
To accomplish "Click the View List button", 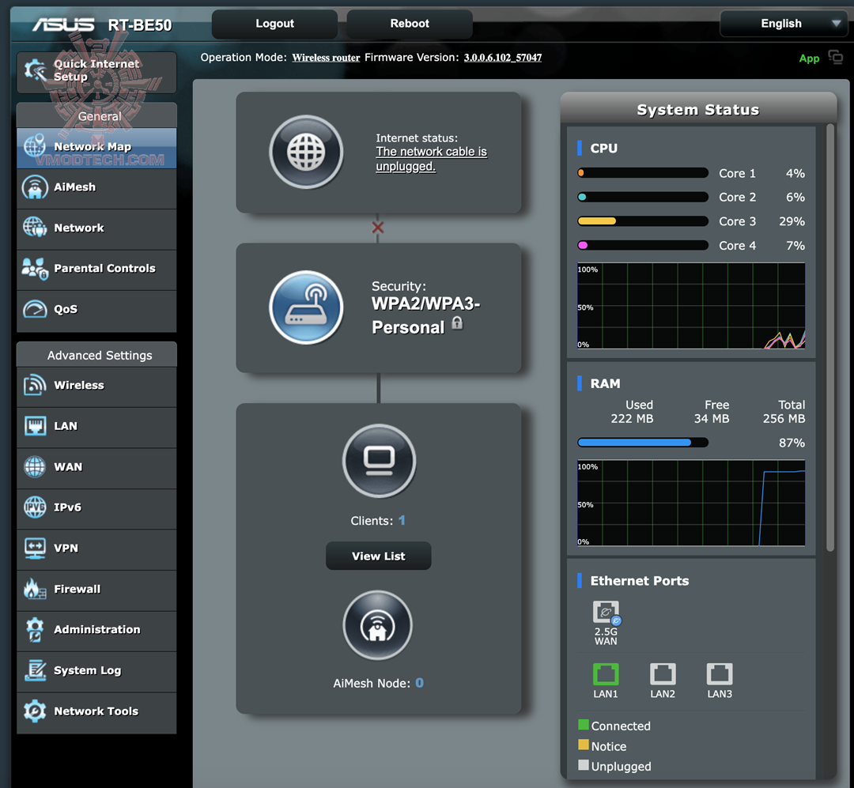I will 378,556.
